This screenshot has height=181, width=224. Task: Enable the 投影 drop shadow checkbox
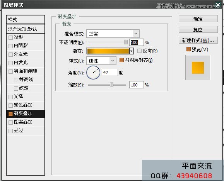pos(10,37)
